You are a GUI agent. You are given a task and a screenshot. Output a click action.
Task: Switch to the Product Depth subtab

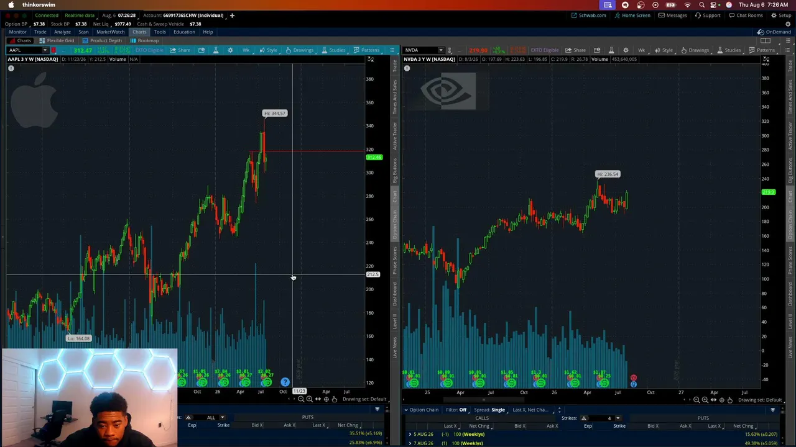[102, 40]
